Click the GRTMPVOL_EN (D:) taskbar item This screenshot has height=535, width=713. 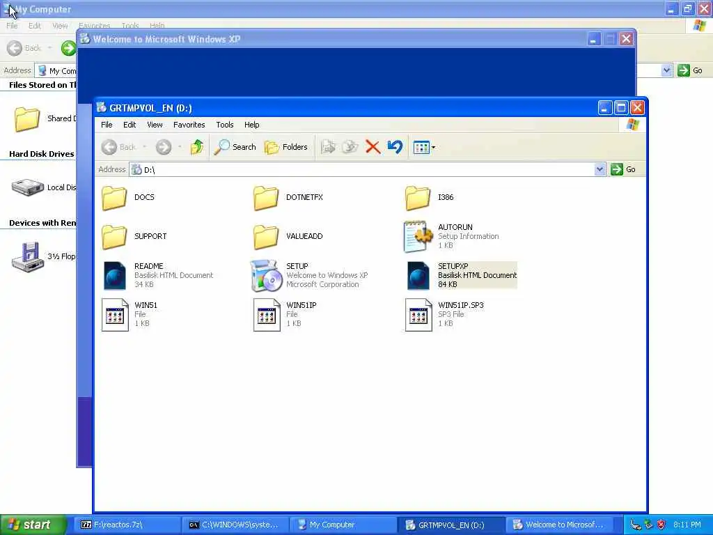pos(453,525)
